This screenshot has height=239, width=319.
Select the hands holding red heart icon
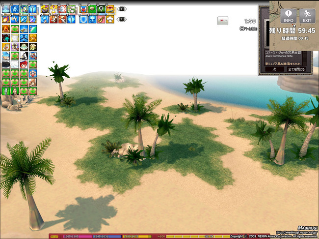click(33, 73)
